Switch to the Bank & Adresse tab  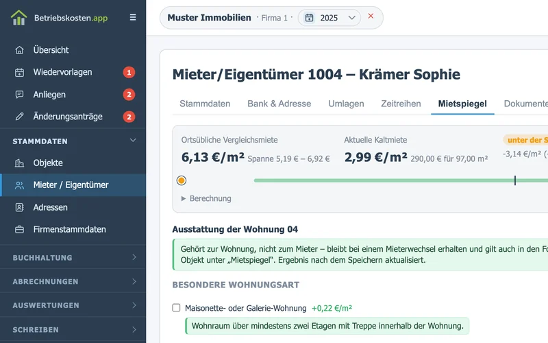point(279,104)
